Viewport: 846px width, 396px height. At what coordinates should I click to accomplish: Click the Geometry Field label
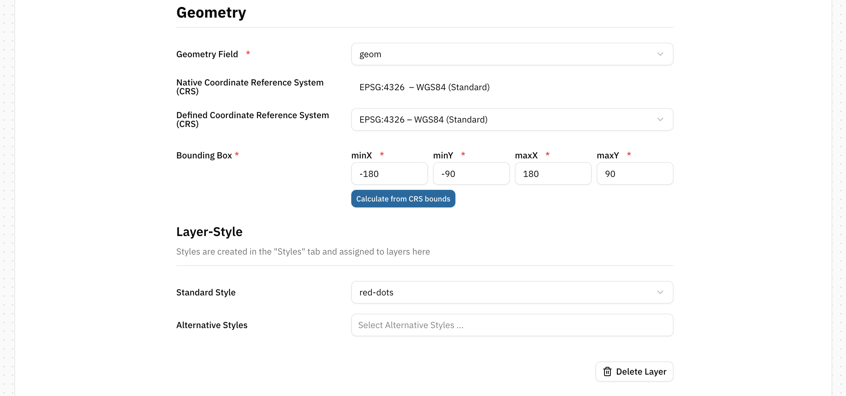[x=207, y=54]
